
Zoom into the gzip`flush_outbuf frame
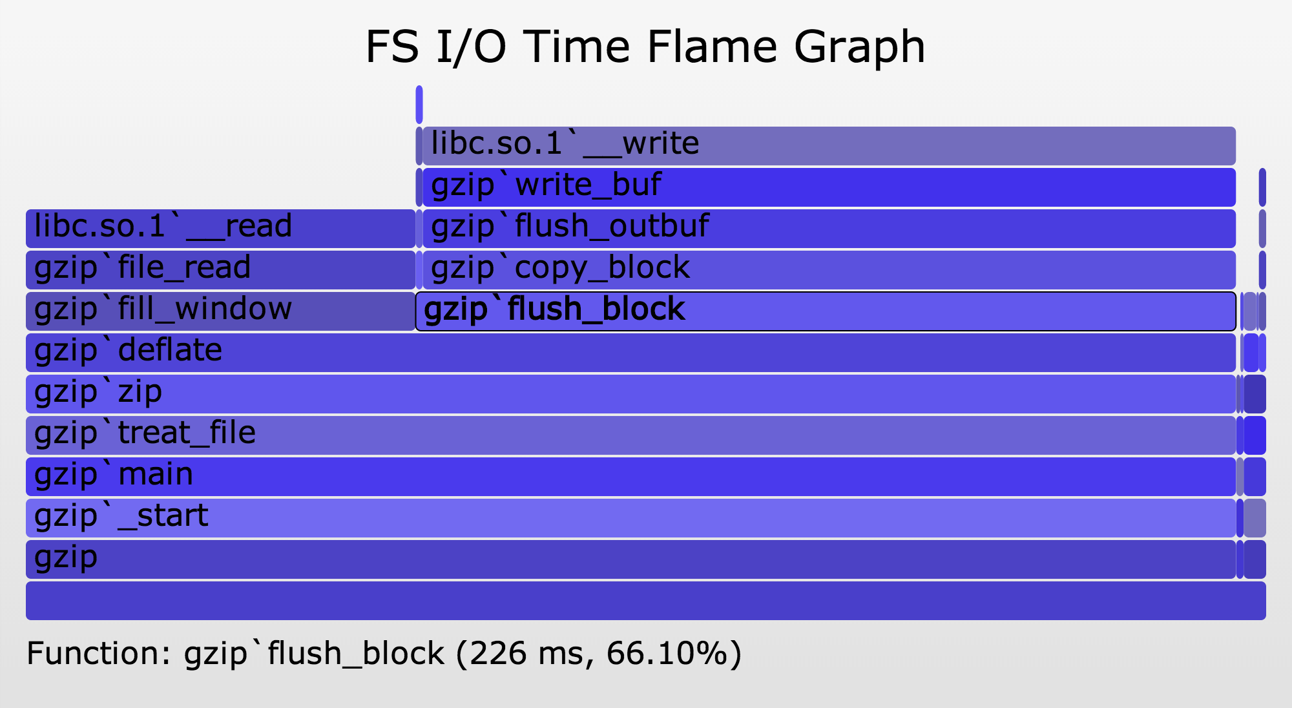coord(828,228)
